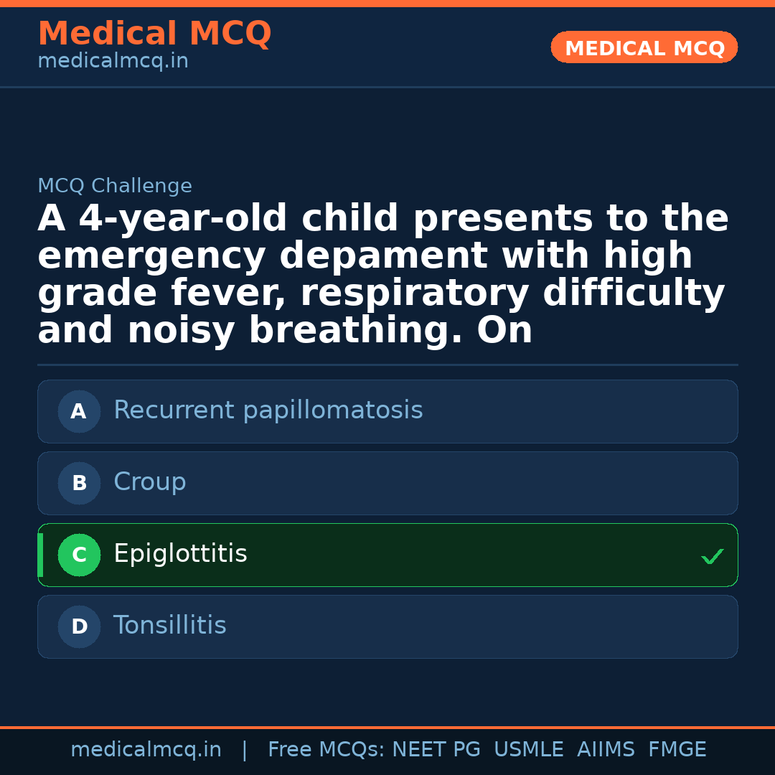The height and width of the screenshot is (775, 775).
Task: Open the Medical MCQ header title
Action: pyautogui.click(x=154, y=34)
